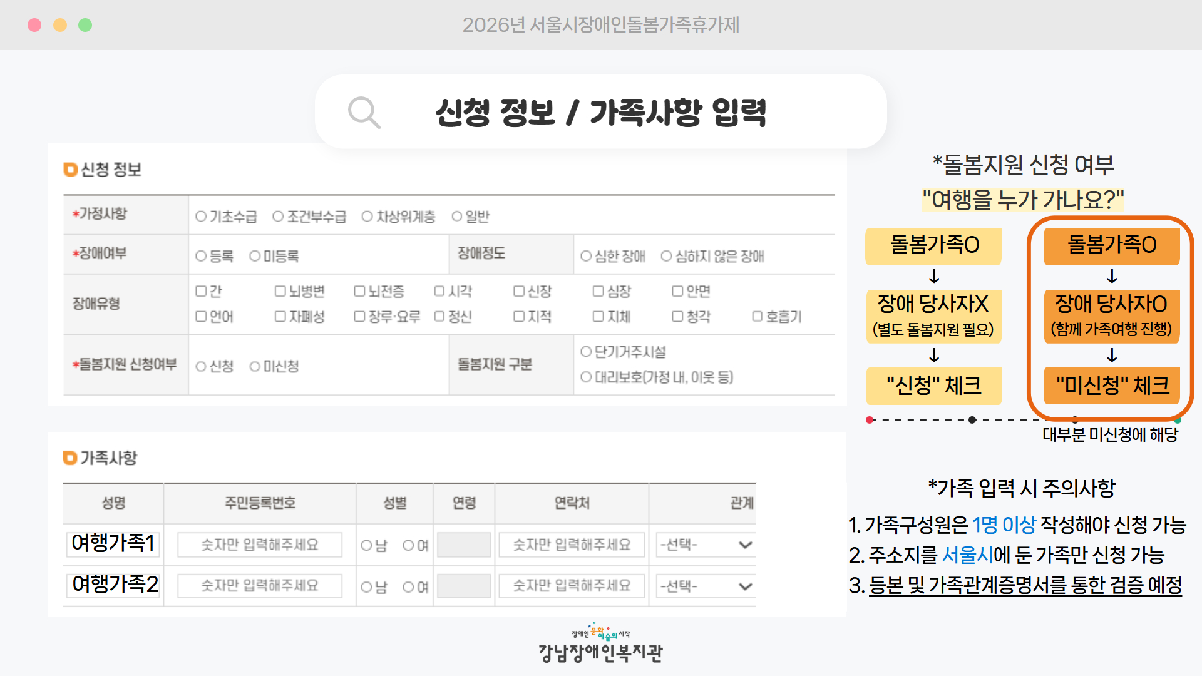Click the green macOS window button

[x=85, y=25]
